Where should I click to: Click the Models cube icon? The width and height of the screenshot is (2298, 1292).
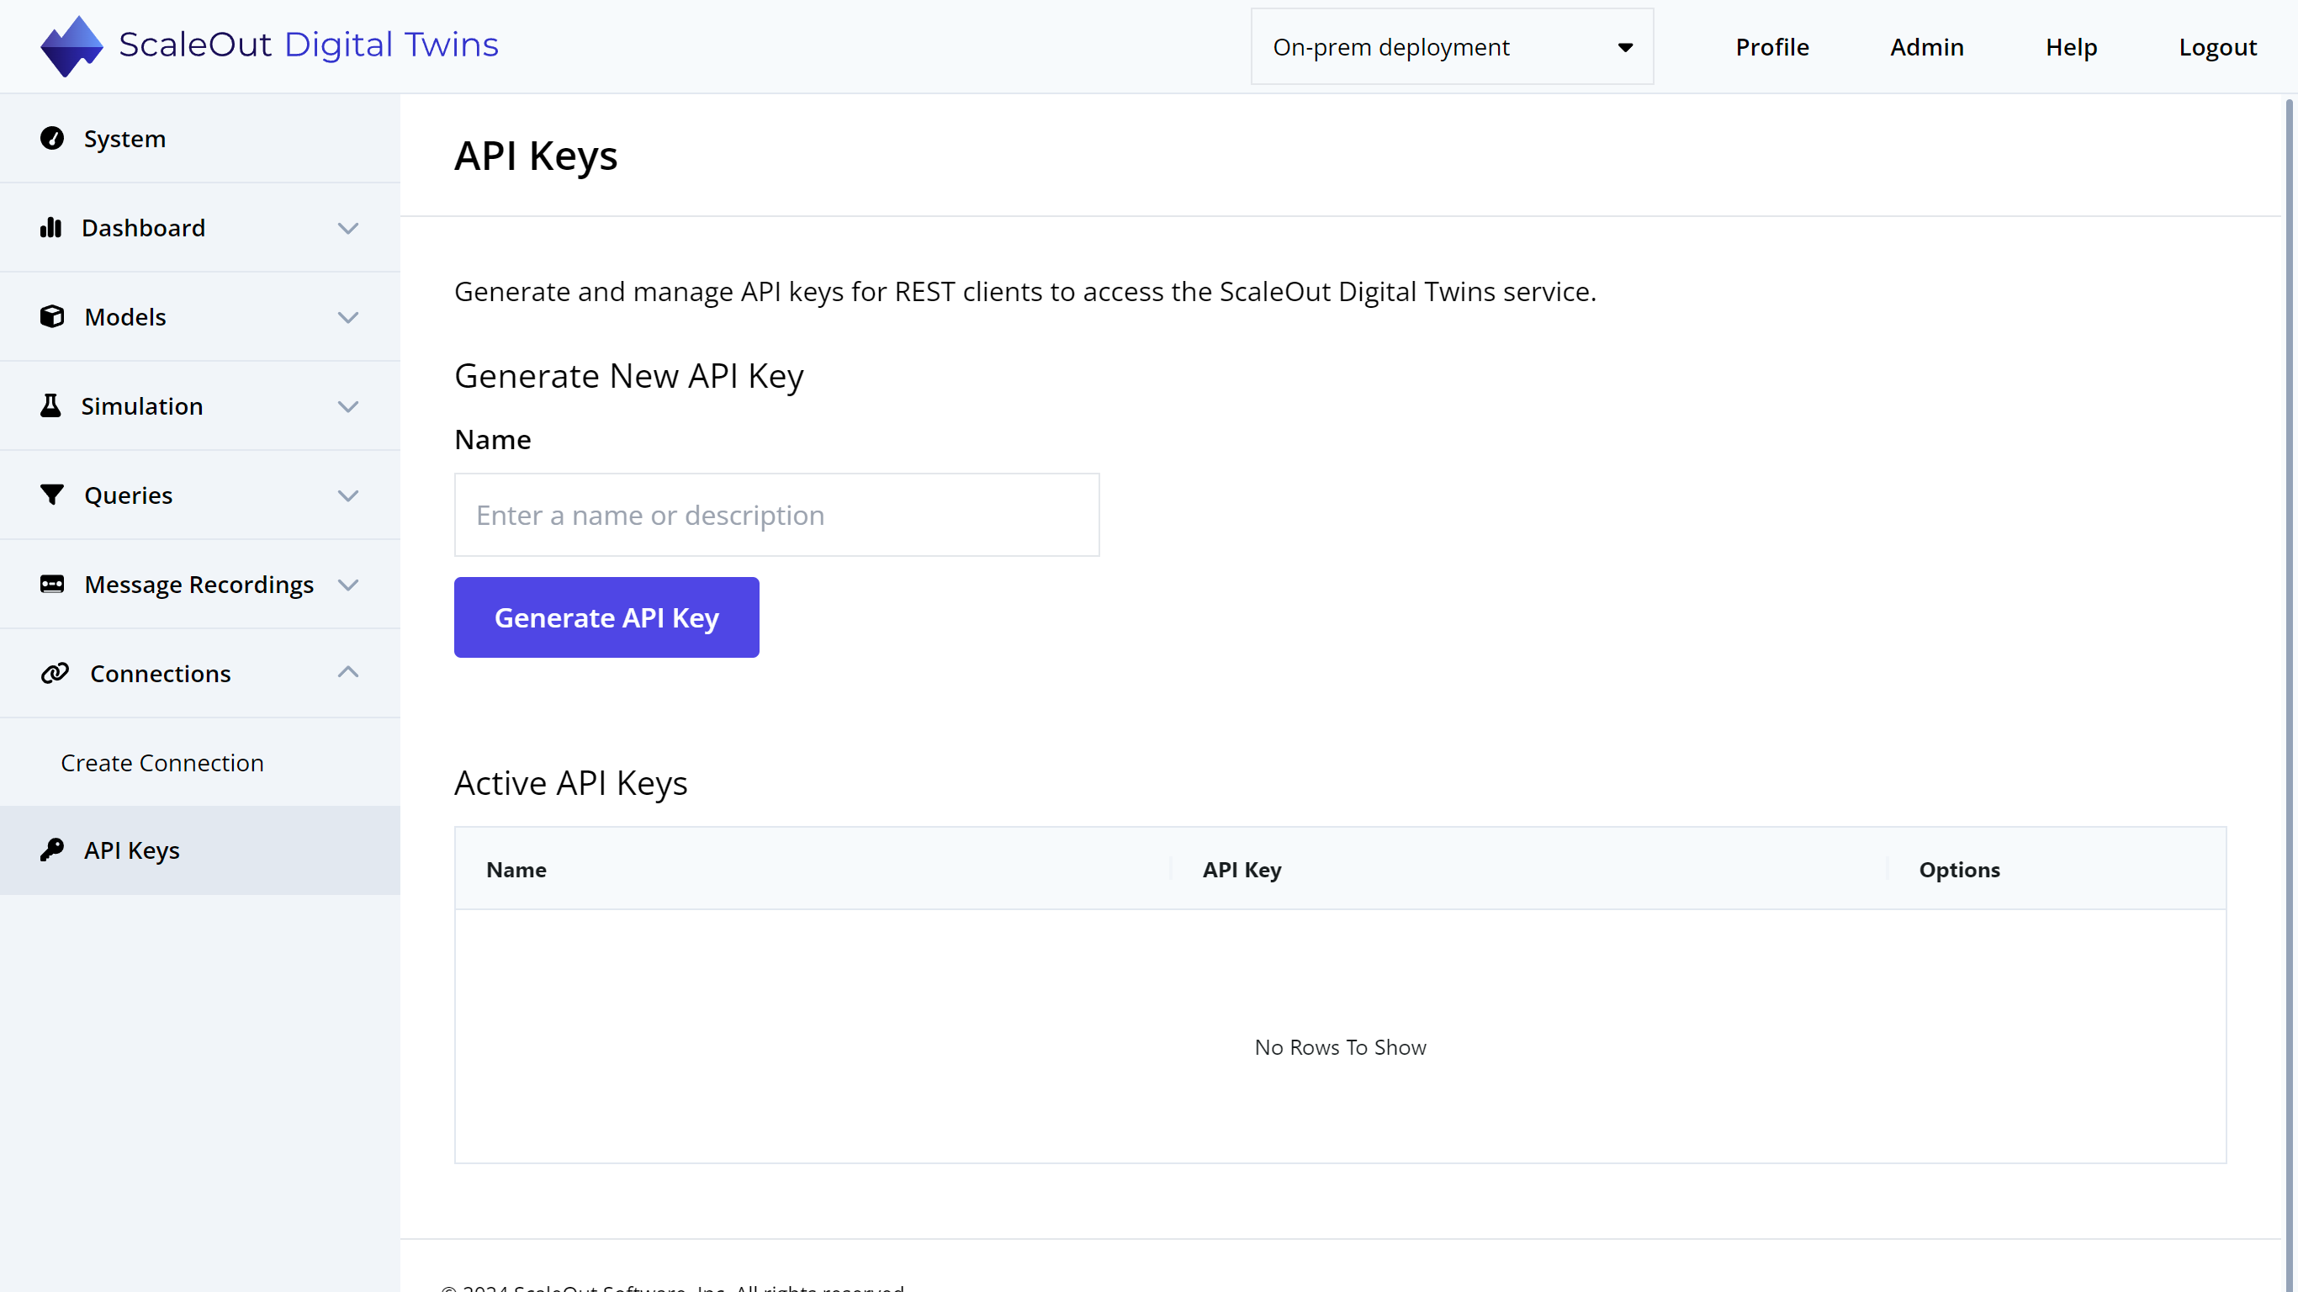click(x=52, y=317)
